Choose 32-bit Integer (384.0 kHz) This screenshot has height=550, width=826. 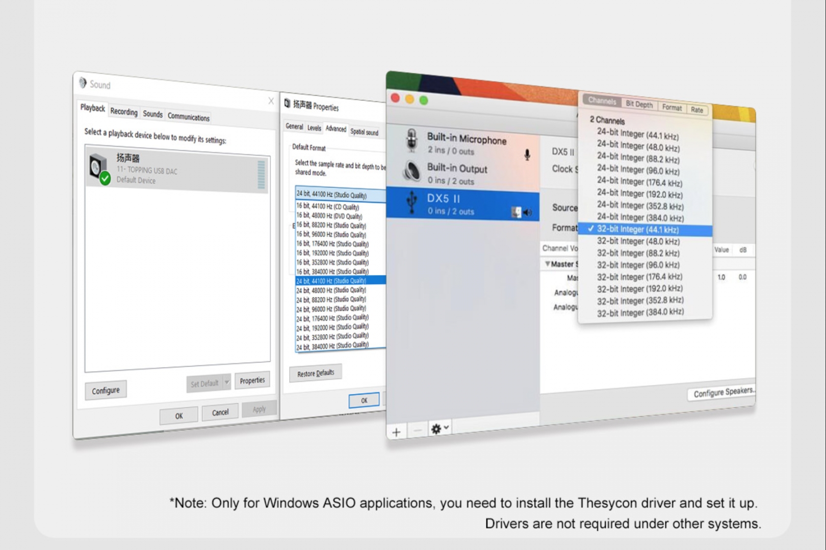640,313
